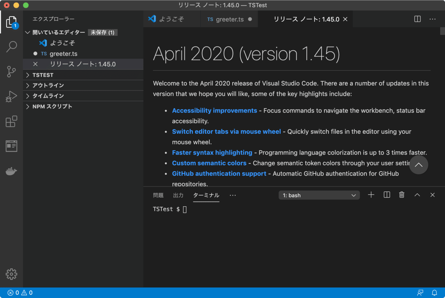Open the GitHub authentication support link
This screenshot has height=298, width=445.
tap(219, 173)
